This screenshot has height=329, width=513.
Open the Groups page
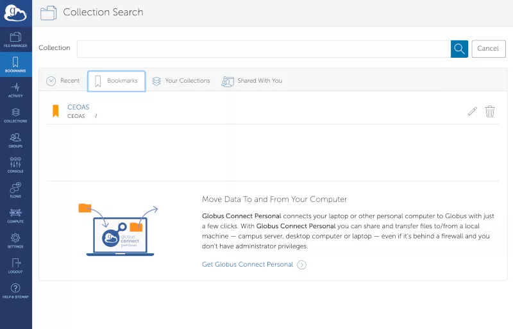point(15,140)
